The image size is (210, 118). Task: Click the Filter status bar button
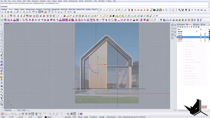[x=120, y=117]
